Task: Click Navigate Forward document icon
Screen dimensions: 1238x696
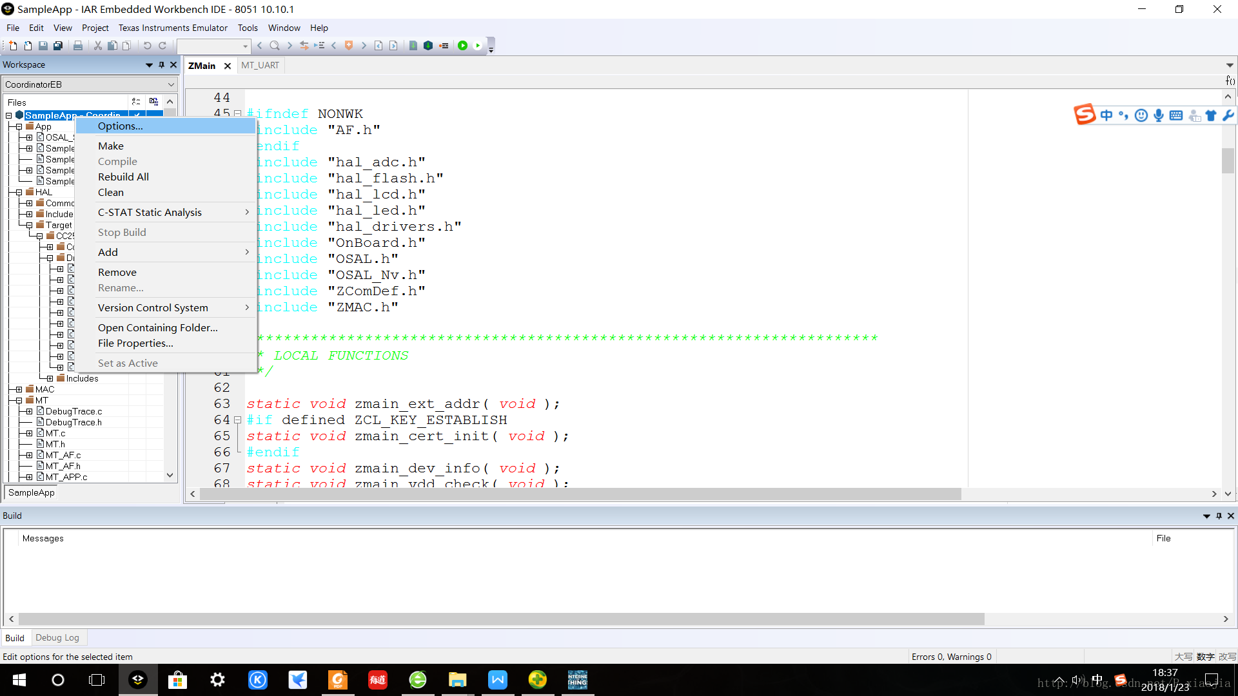Action: (x=393, y=46)
